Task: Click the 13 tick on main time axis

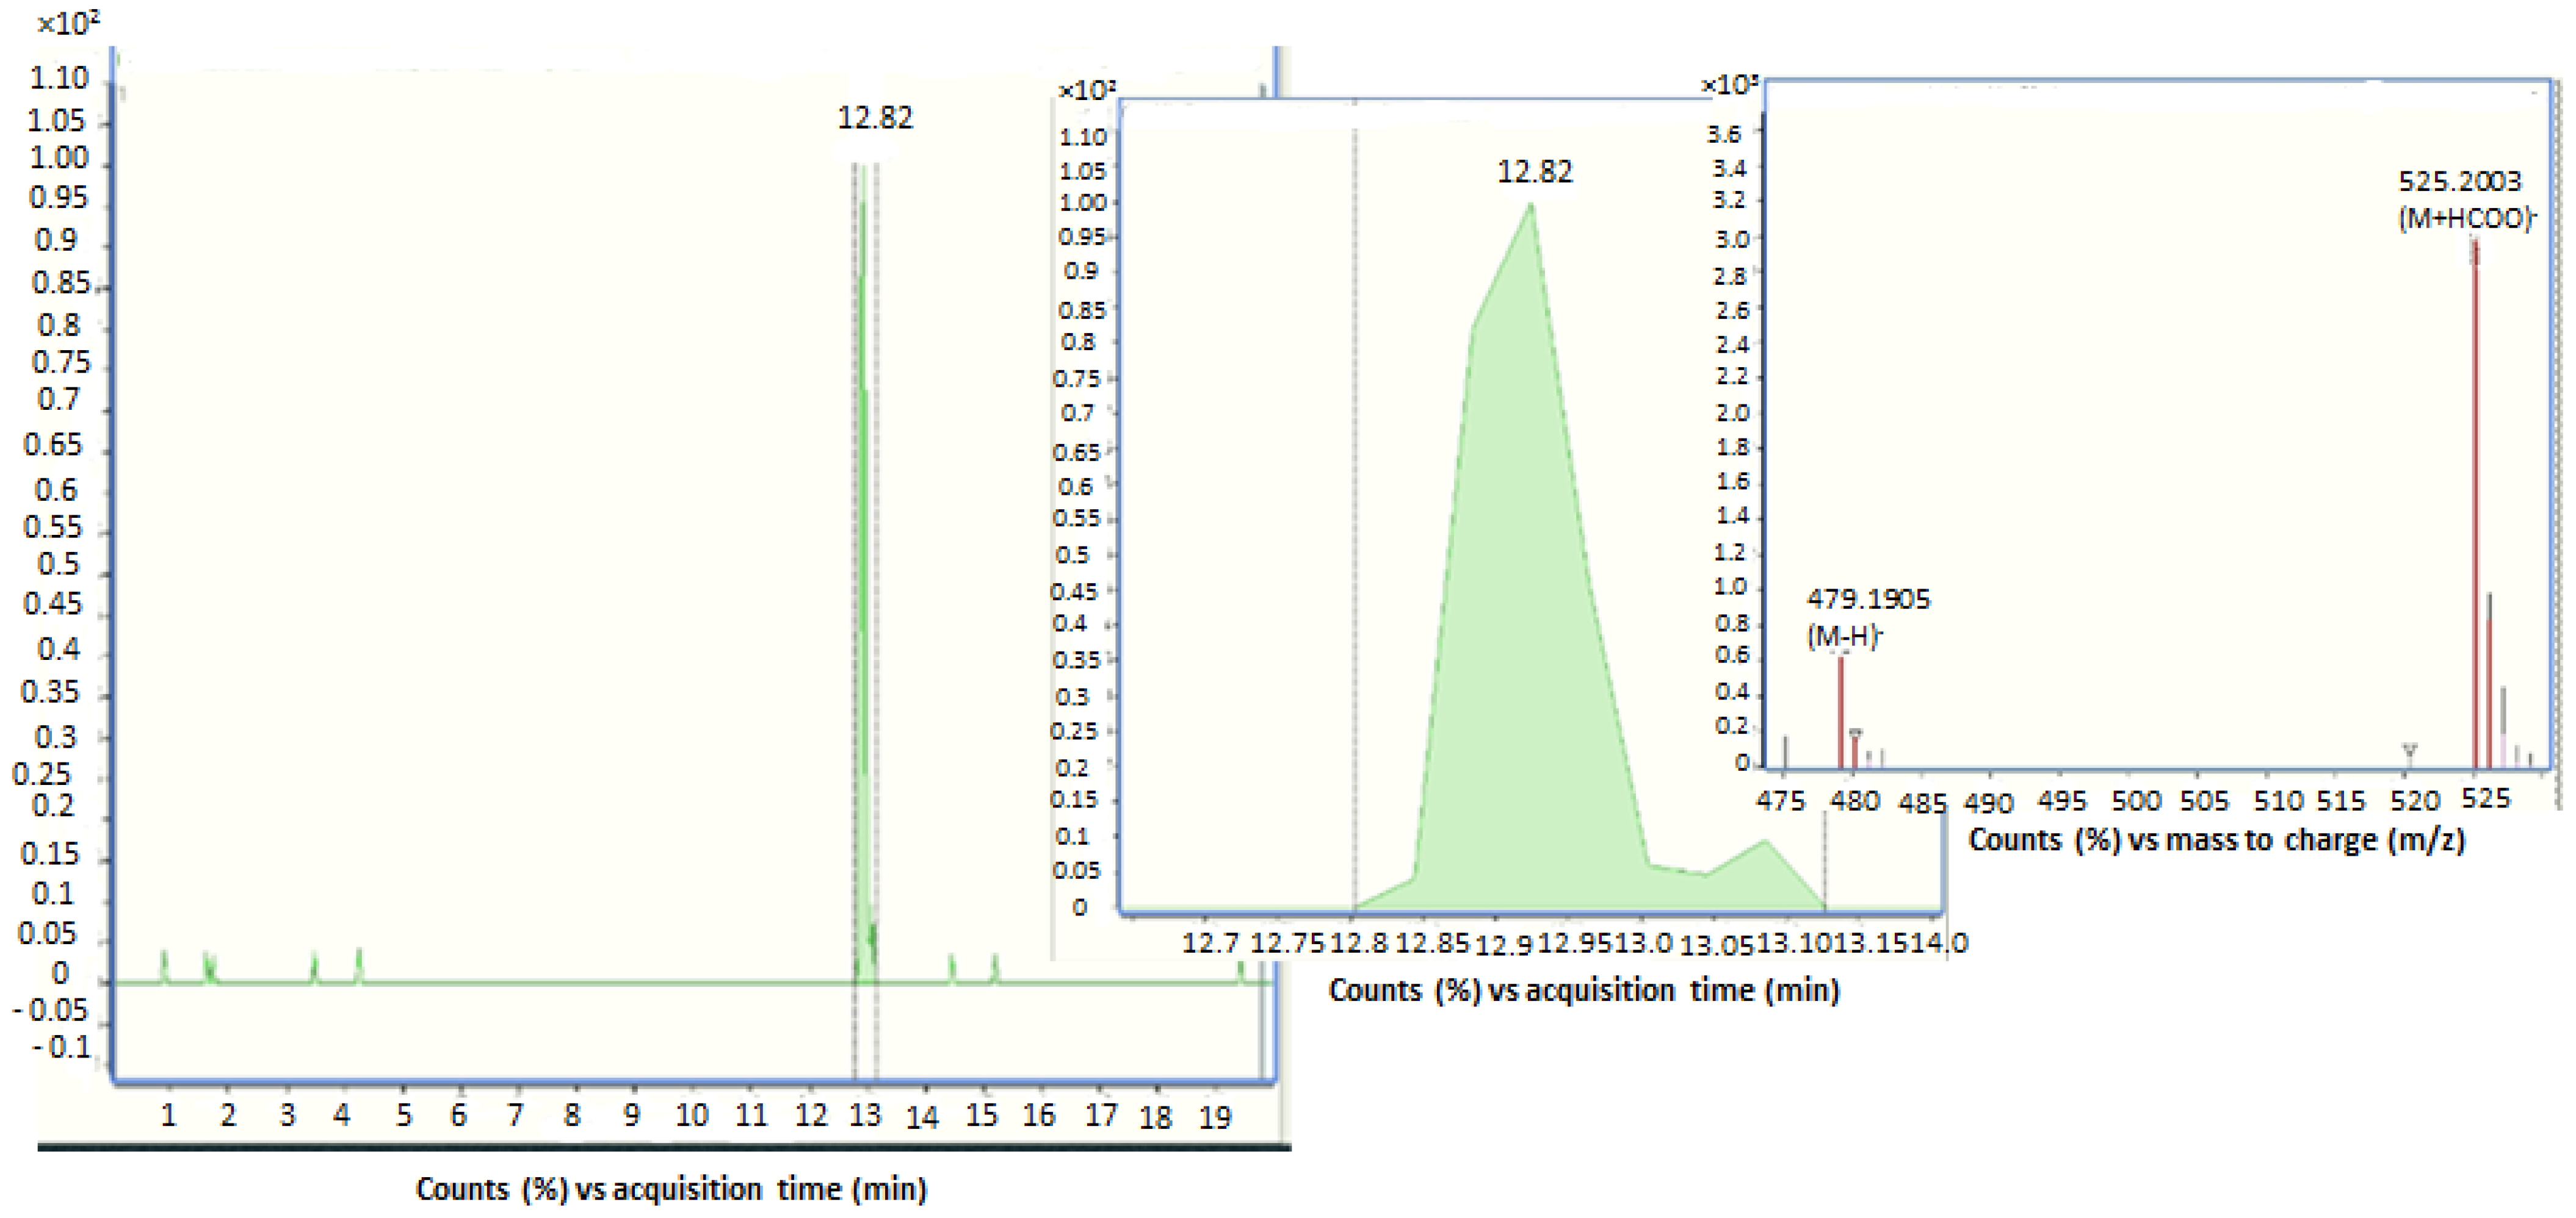Action: point(865,1114)
